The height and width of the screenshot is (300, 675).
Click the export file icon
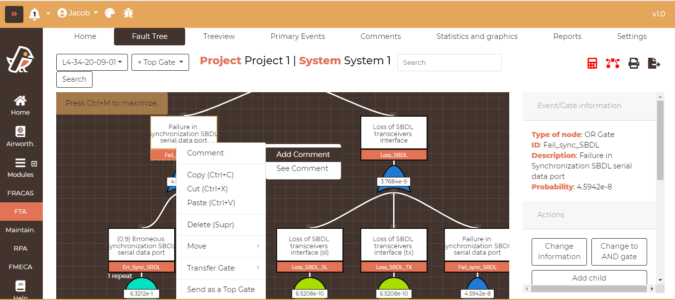(654, 63)
